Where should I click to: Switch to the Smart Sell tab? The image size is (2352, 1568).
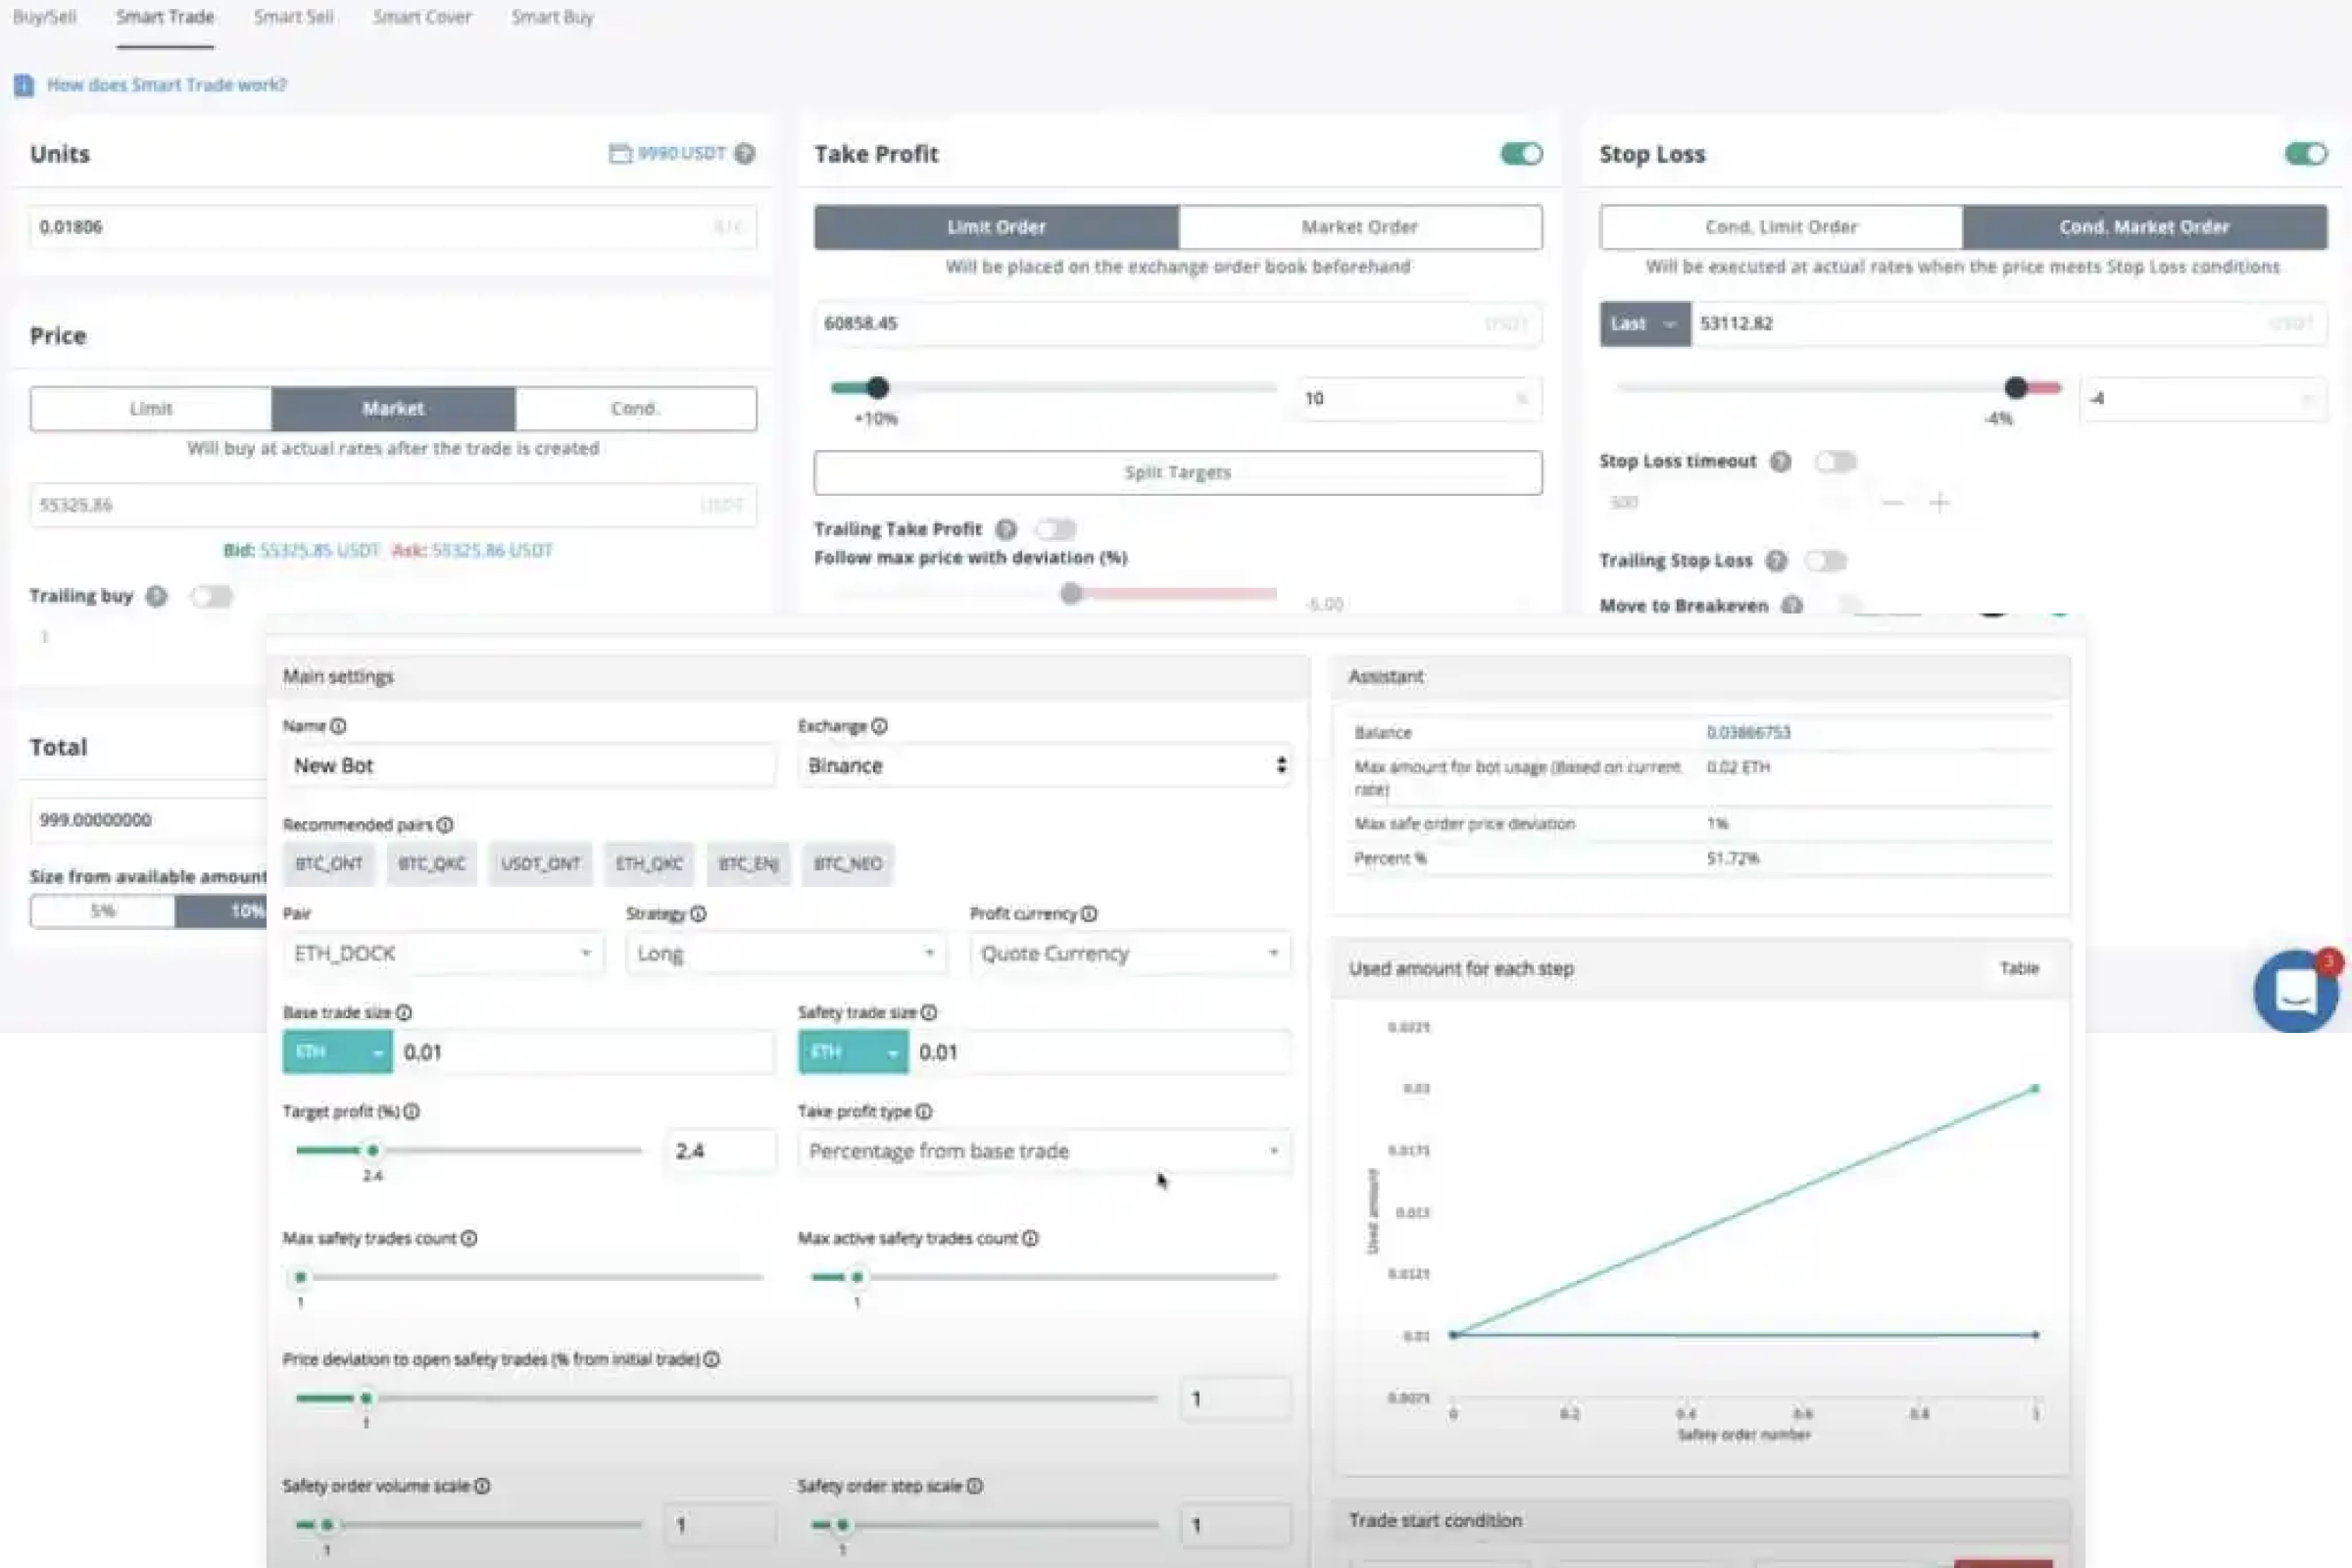(293, 17)
